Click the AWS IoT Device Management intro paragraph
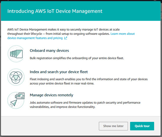Image resolution: width=162 pixels, height=137 pixels. coord(71,34)
